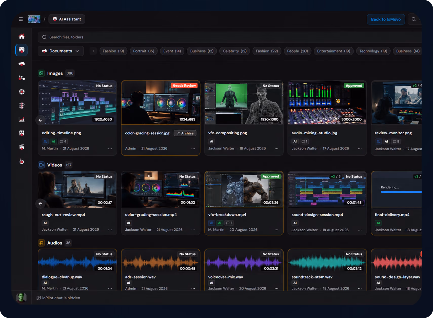Filter by Portrait (15) tag
This screenshot has height=318, width=433.
click(144, 51)
